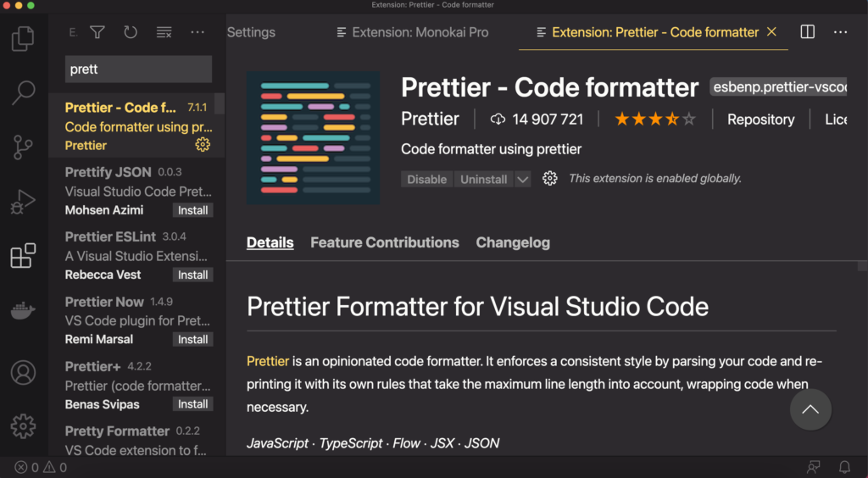Clear extensions search results icon
This screenshot has width=868, height=478.
pyautogui.click(x=164, y=33)
